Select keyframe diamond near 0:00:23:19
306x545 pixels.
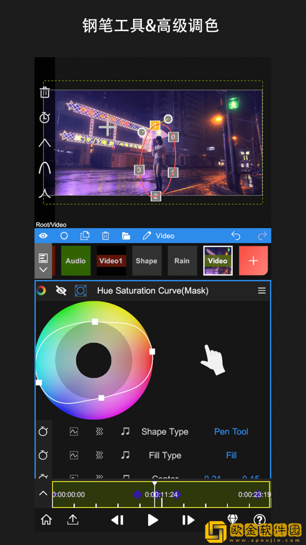pos(258,494)
